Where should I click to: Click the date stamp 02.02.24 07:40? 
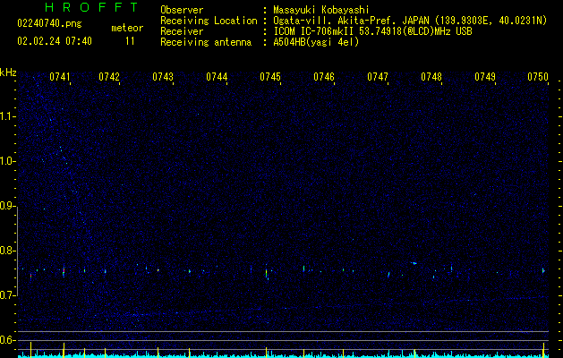[x=55, y=41]
